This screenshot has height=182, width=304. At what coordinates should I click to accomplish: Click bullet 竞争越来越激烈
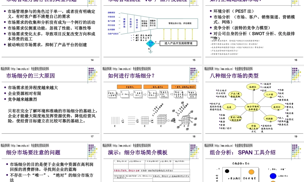pyautogui.click(x=22, y=99)
